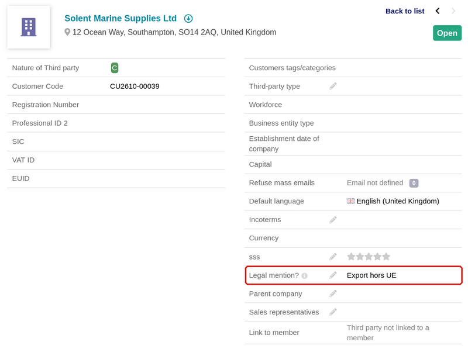Click the green Open status button
This screenshot has width=468, height=349.
coord(447,33)
